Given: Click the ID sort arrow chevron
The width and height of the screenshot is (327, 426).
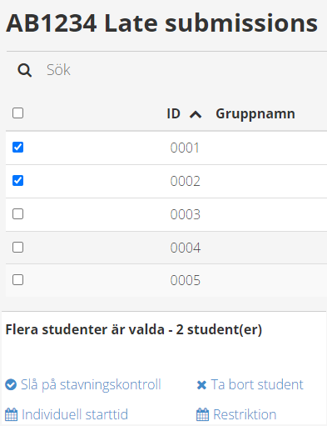Looking at the screenshot, I should pyautogui.click(x=196, y=114).
